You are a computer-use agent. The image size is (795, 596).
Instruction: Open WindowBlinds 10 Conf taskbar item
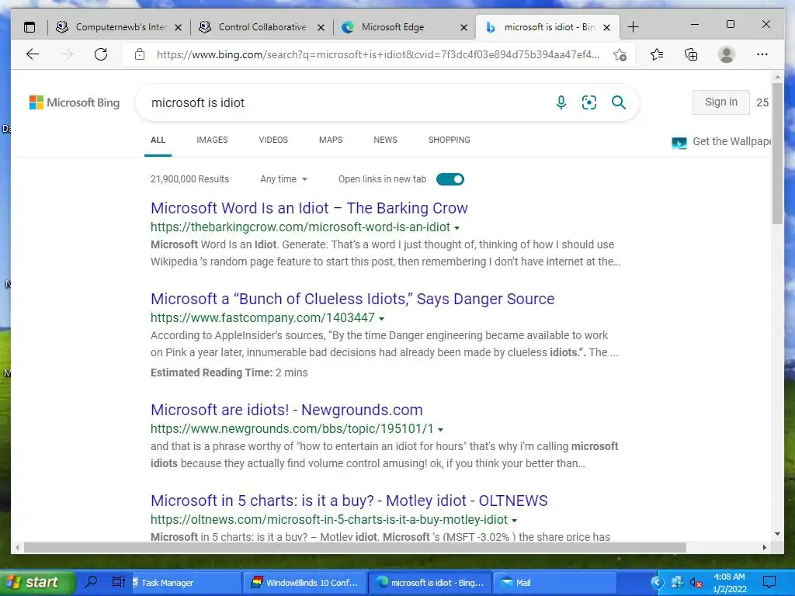[x=304, y=583]
